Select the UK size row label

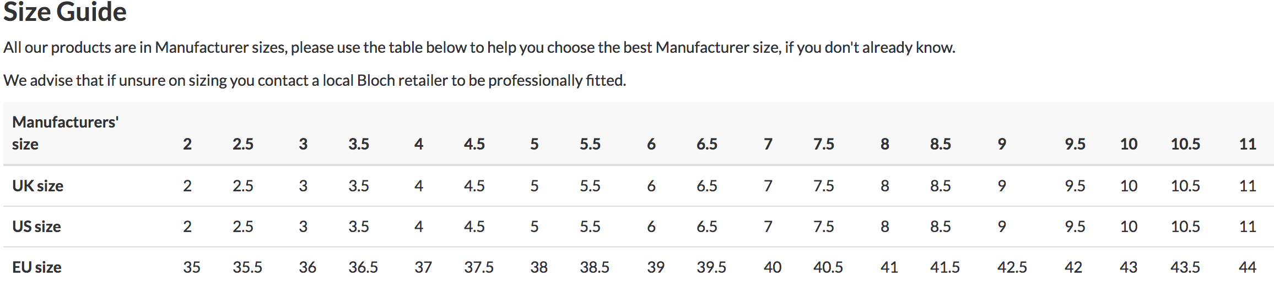[x=37, y=186]
